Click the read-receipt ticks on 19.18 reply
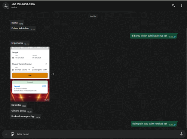Screen dimensions: 187x139 (175, 37)
